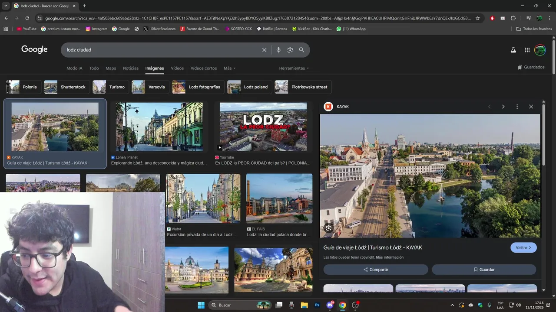The image size is (556, 312).
Task: Switch to the Videos cortos tab
Action: pyautogui.click(x=204, y=68)
